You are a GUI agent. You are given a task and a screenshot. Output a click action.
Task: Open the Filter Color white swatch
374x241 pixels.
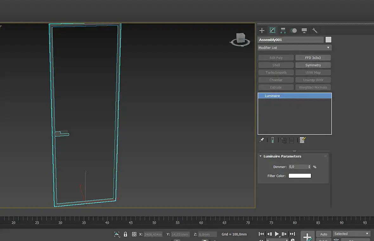(300, 176)
